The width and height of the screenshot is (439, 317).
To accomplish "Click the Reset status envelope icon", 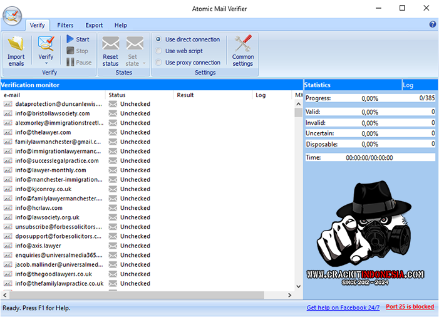I will pyautogui.click(x=110, y=44).
